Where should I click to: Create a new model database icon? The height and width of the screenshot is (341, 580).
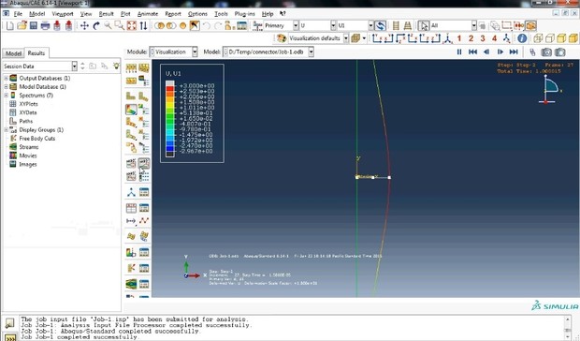(x=9, y=25)
